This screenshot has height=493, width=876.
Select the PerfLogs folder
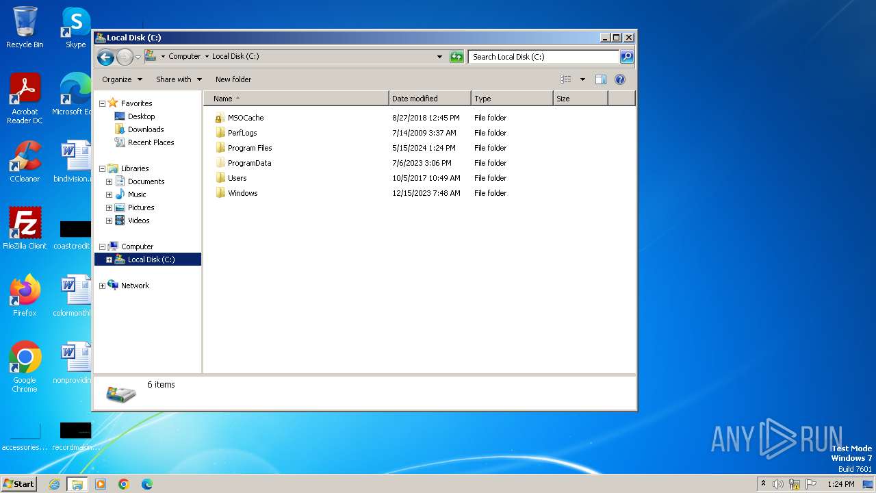click(x=242, y=133)
